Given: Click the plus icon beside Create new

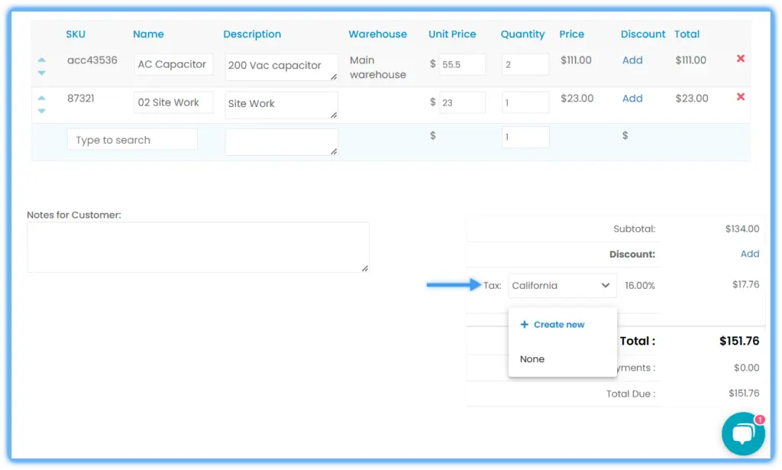Looking at the screenshot, I should coord(524,324).
